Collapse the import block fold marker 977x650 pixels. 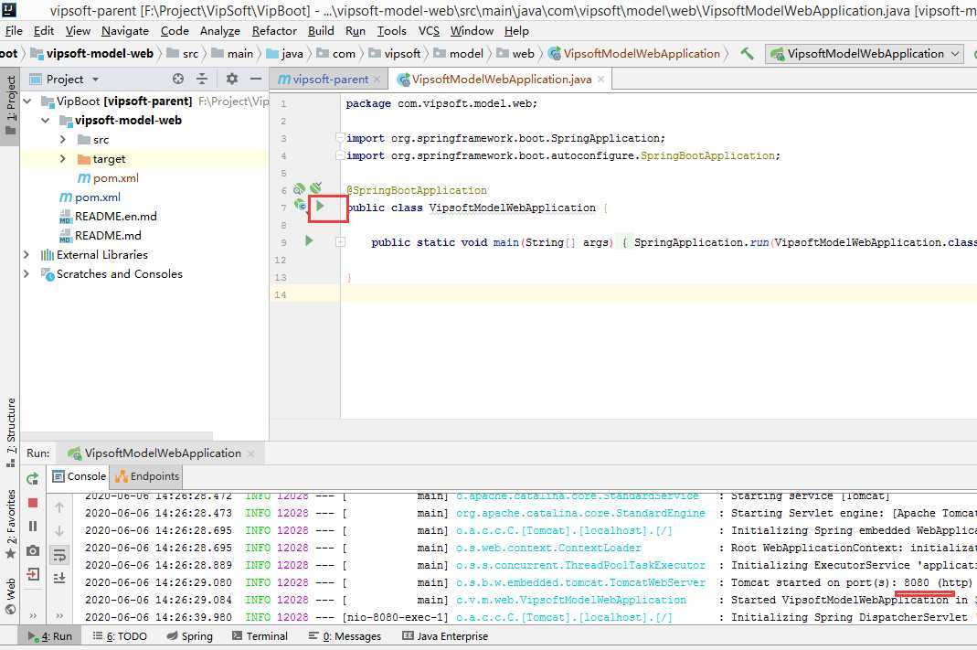point(340,137)
